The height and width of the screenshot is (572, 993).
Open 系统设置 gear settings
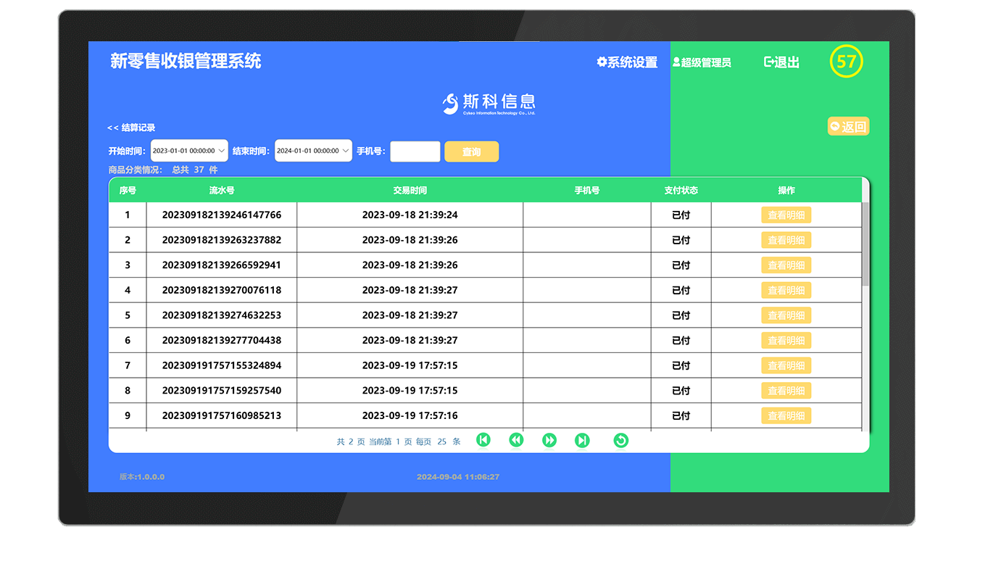602,62
